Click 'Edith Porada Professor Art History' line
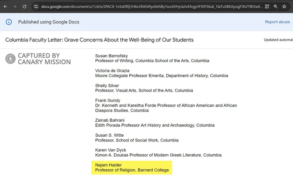This screenshot has height=177, width=293. point(155,125)
